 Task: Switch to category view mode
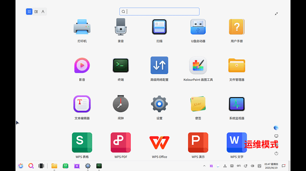pos(36,11)
